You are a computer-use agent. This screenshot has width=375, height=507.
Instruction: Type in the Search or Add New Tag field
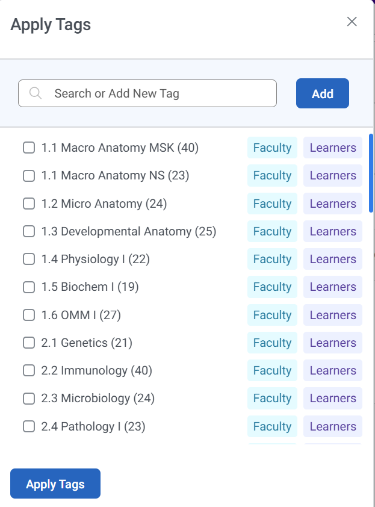(157, 93)
